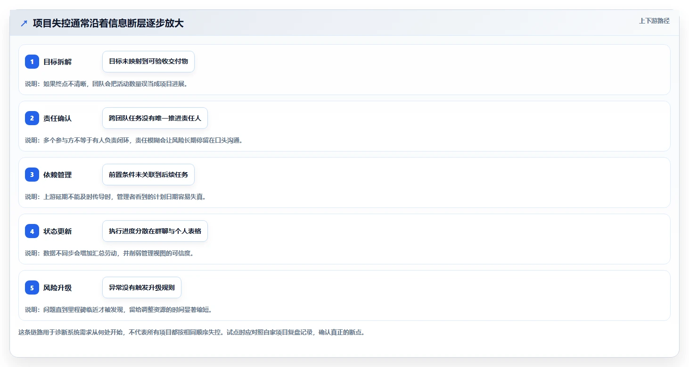Image resolution: width=689 pixels, height=367 pixels.
Task: Select the 风险升级 step label
Action: pyautogui.click(x=57, y=287)
